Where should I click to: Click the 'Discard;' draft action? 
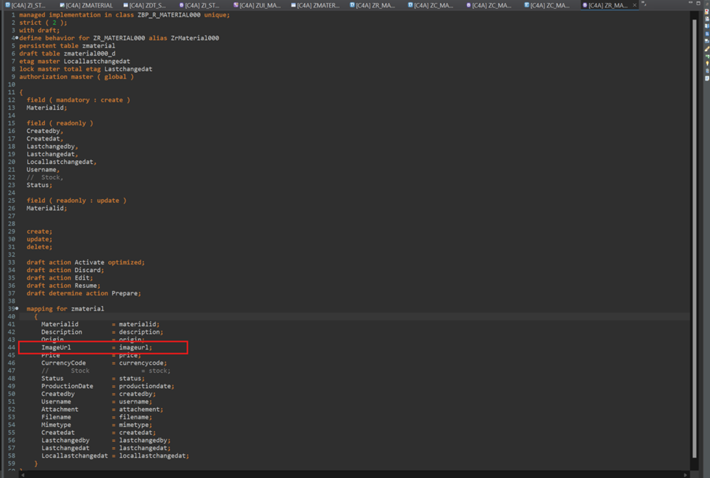coord(89,270)
